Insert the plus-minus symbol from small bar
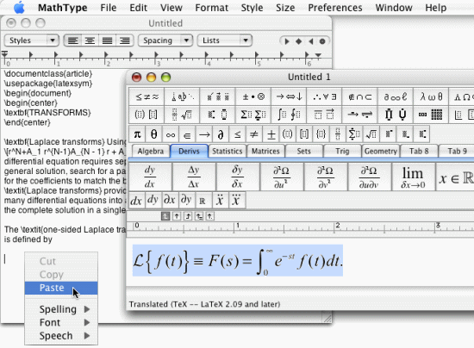This screenshot has height=348, width=474. pos(271,134)
